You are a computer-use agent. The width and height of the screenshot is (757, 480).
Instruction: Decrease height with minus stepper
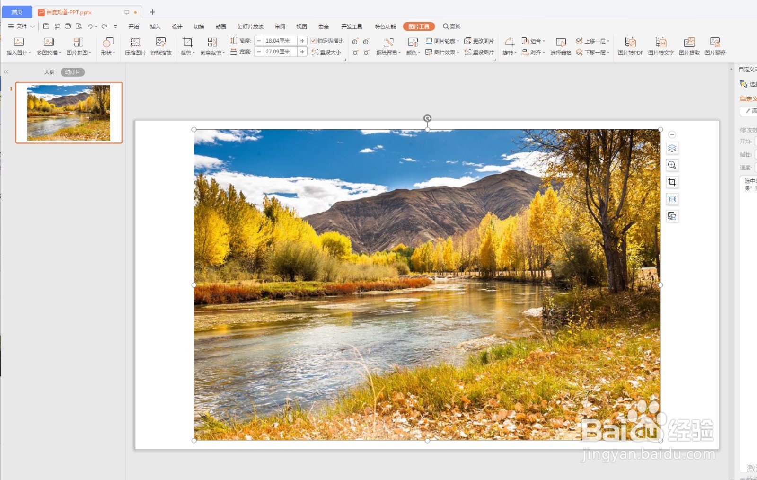click(x=259, y=41)
